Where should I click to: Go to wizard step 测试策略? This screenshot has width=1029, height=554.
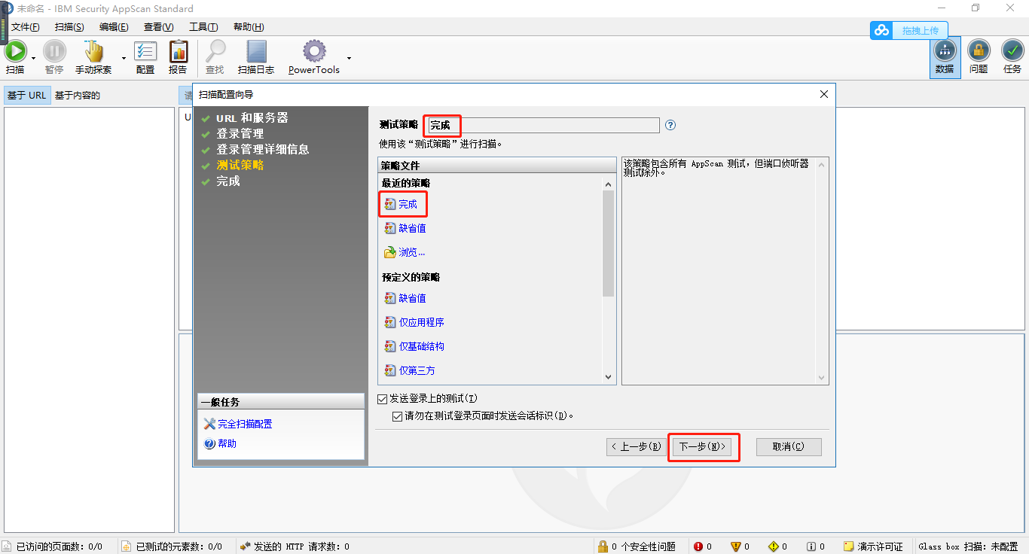[x=240, y=166]
